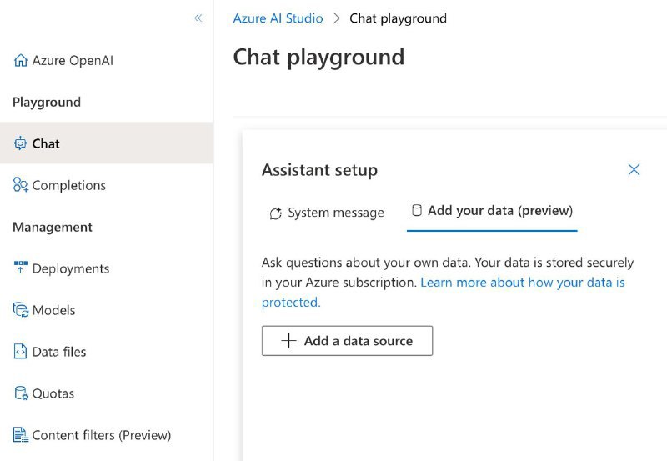Click the Completions icon in sidebar

coord(21,185)
